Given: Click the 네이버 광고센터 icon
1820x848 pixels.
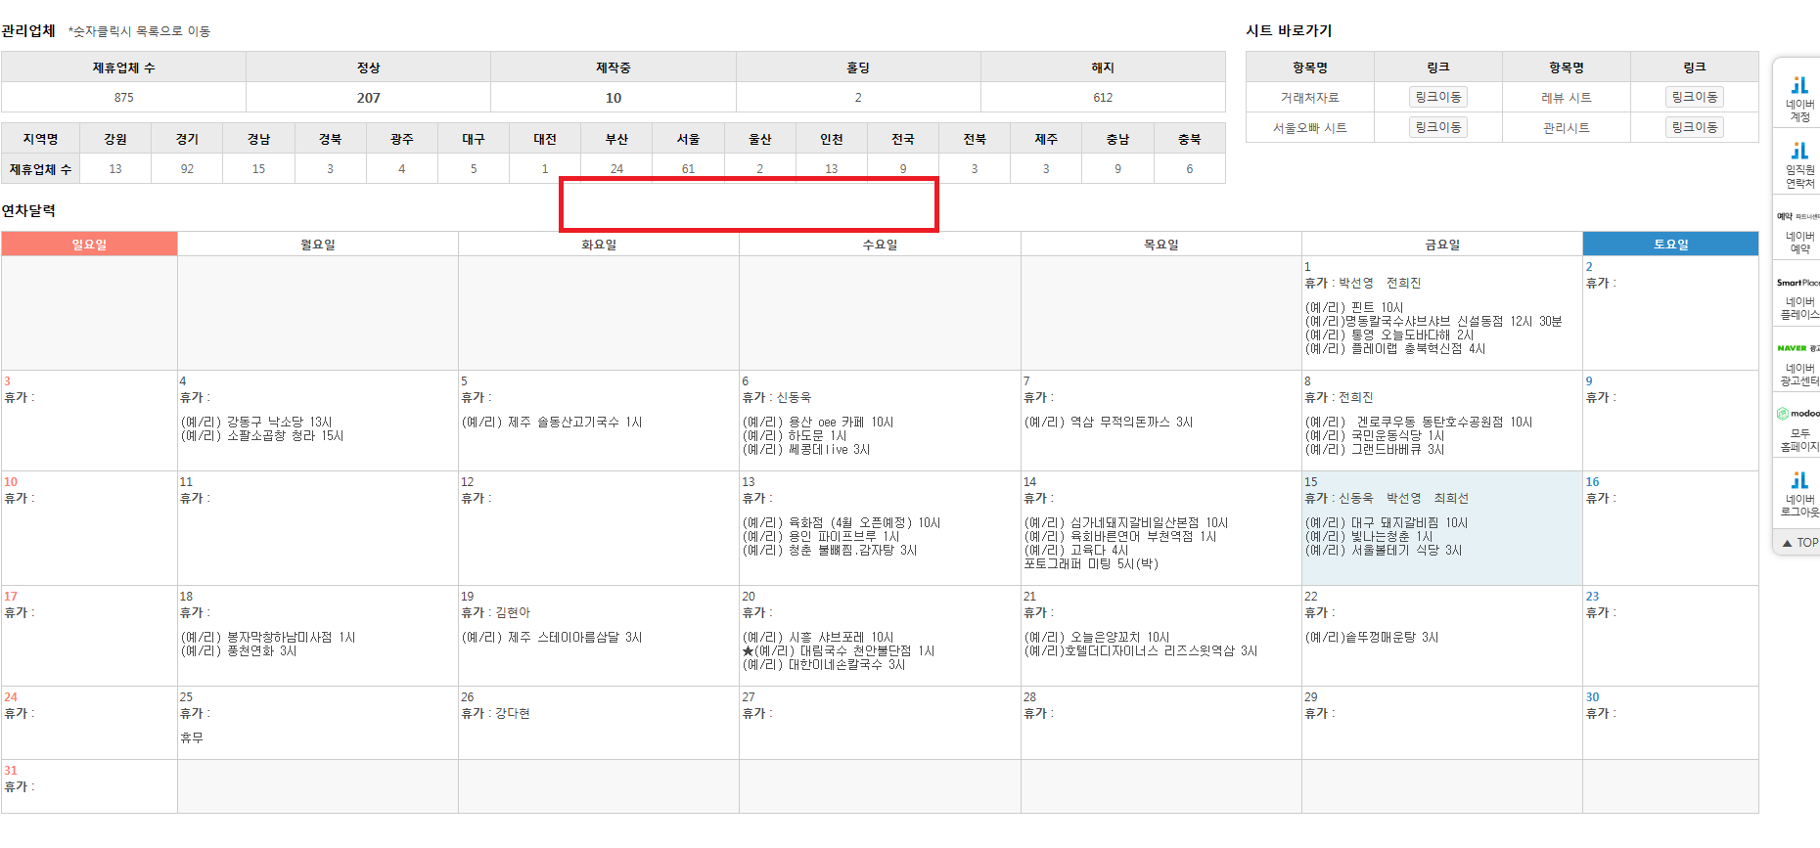Looking at the screenshot, I should click(1798, 363).
